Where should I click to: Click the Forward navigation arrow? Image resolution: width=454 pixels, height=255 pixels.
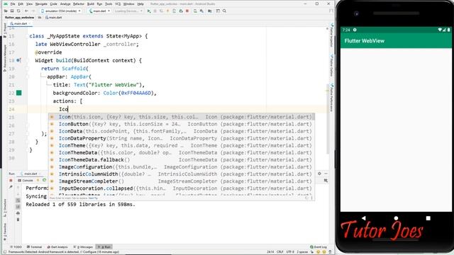(33, 11)
